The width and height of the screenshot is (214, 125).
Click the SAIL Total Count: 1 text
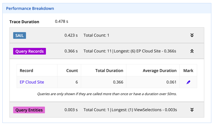96,35
